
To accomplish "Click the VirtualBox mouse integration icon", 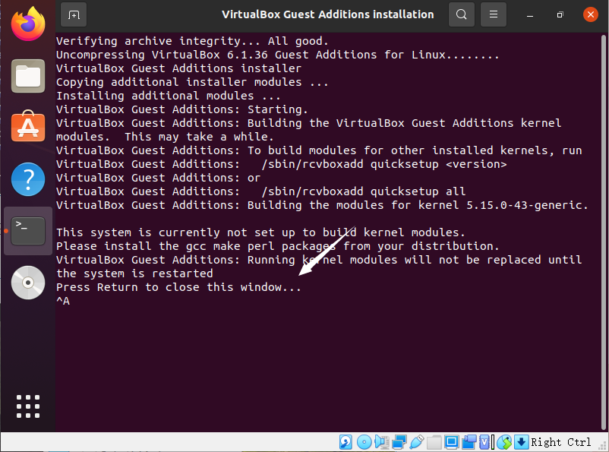I will (504, 442).
